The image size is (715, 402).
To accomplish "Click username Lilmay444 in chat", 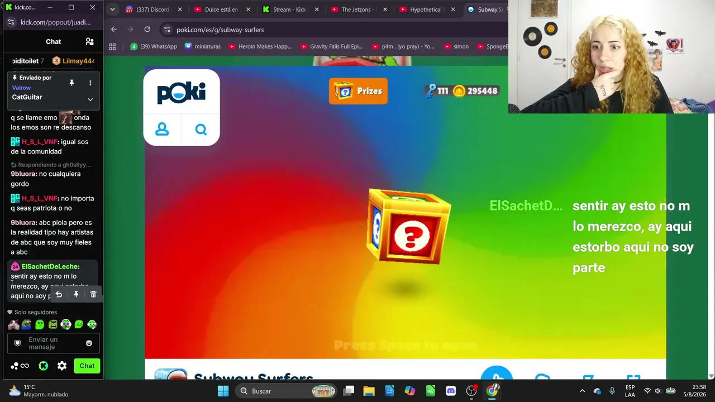I will click(78, 61).
